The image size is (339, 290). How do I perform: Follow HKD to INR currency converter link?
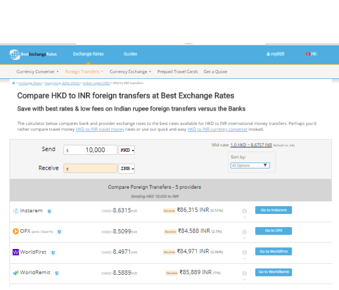click(x=217, y=129)
